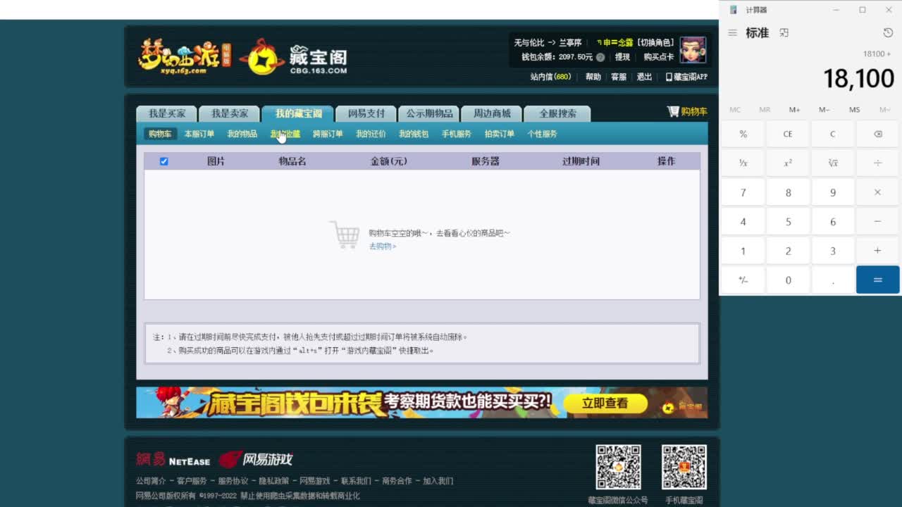Click the 梦幻西游 game logo

pyautogui.click(x=185, y=58)
